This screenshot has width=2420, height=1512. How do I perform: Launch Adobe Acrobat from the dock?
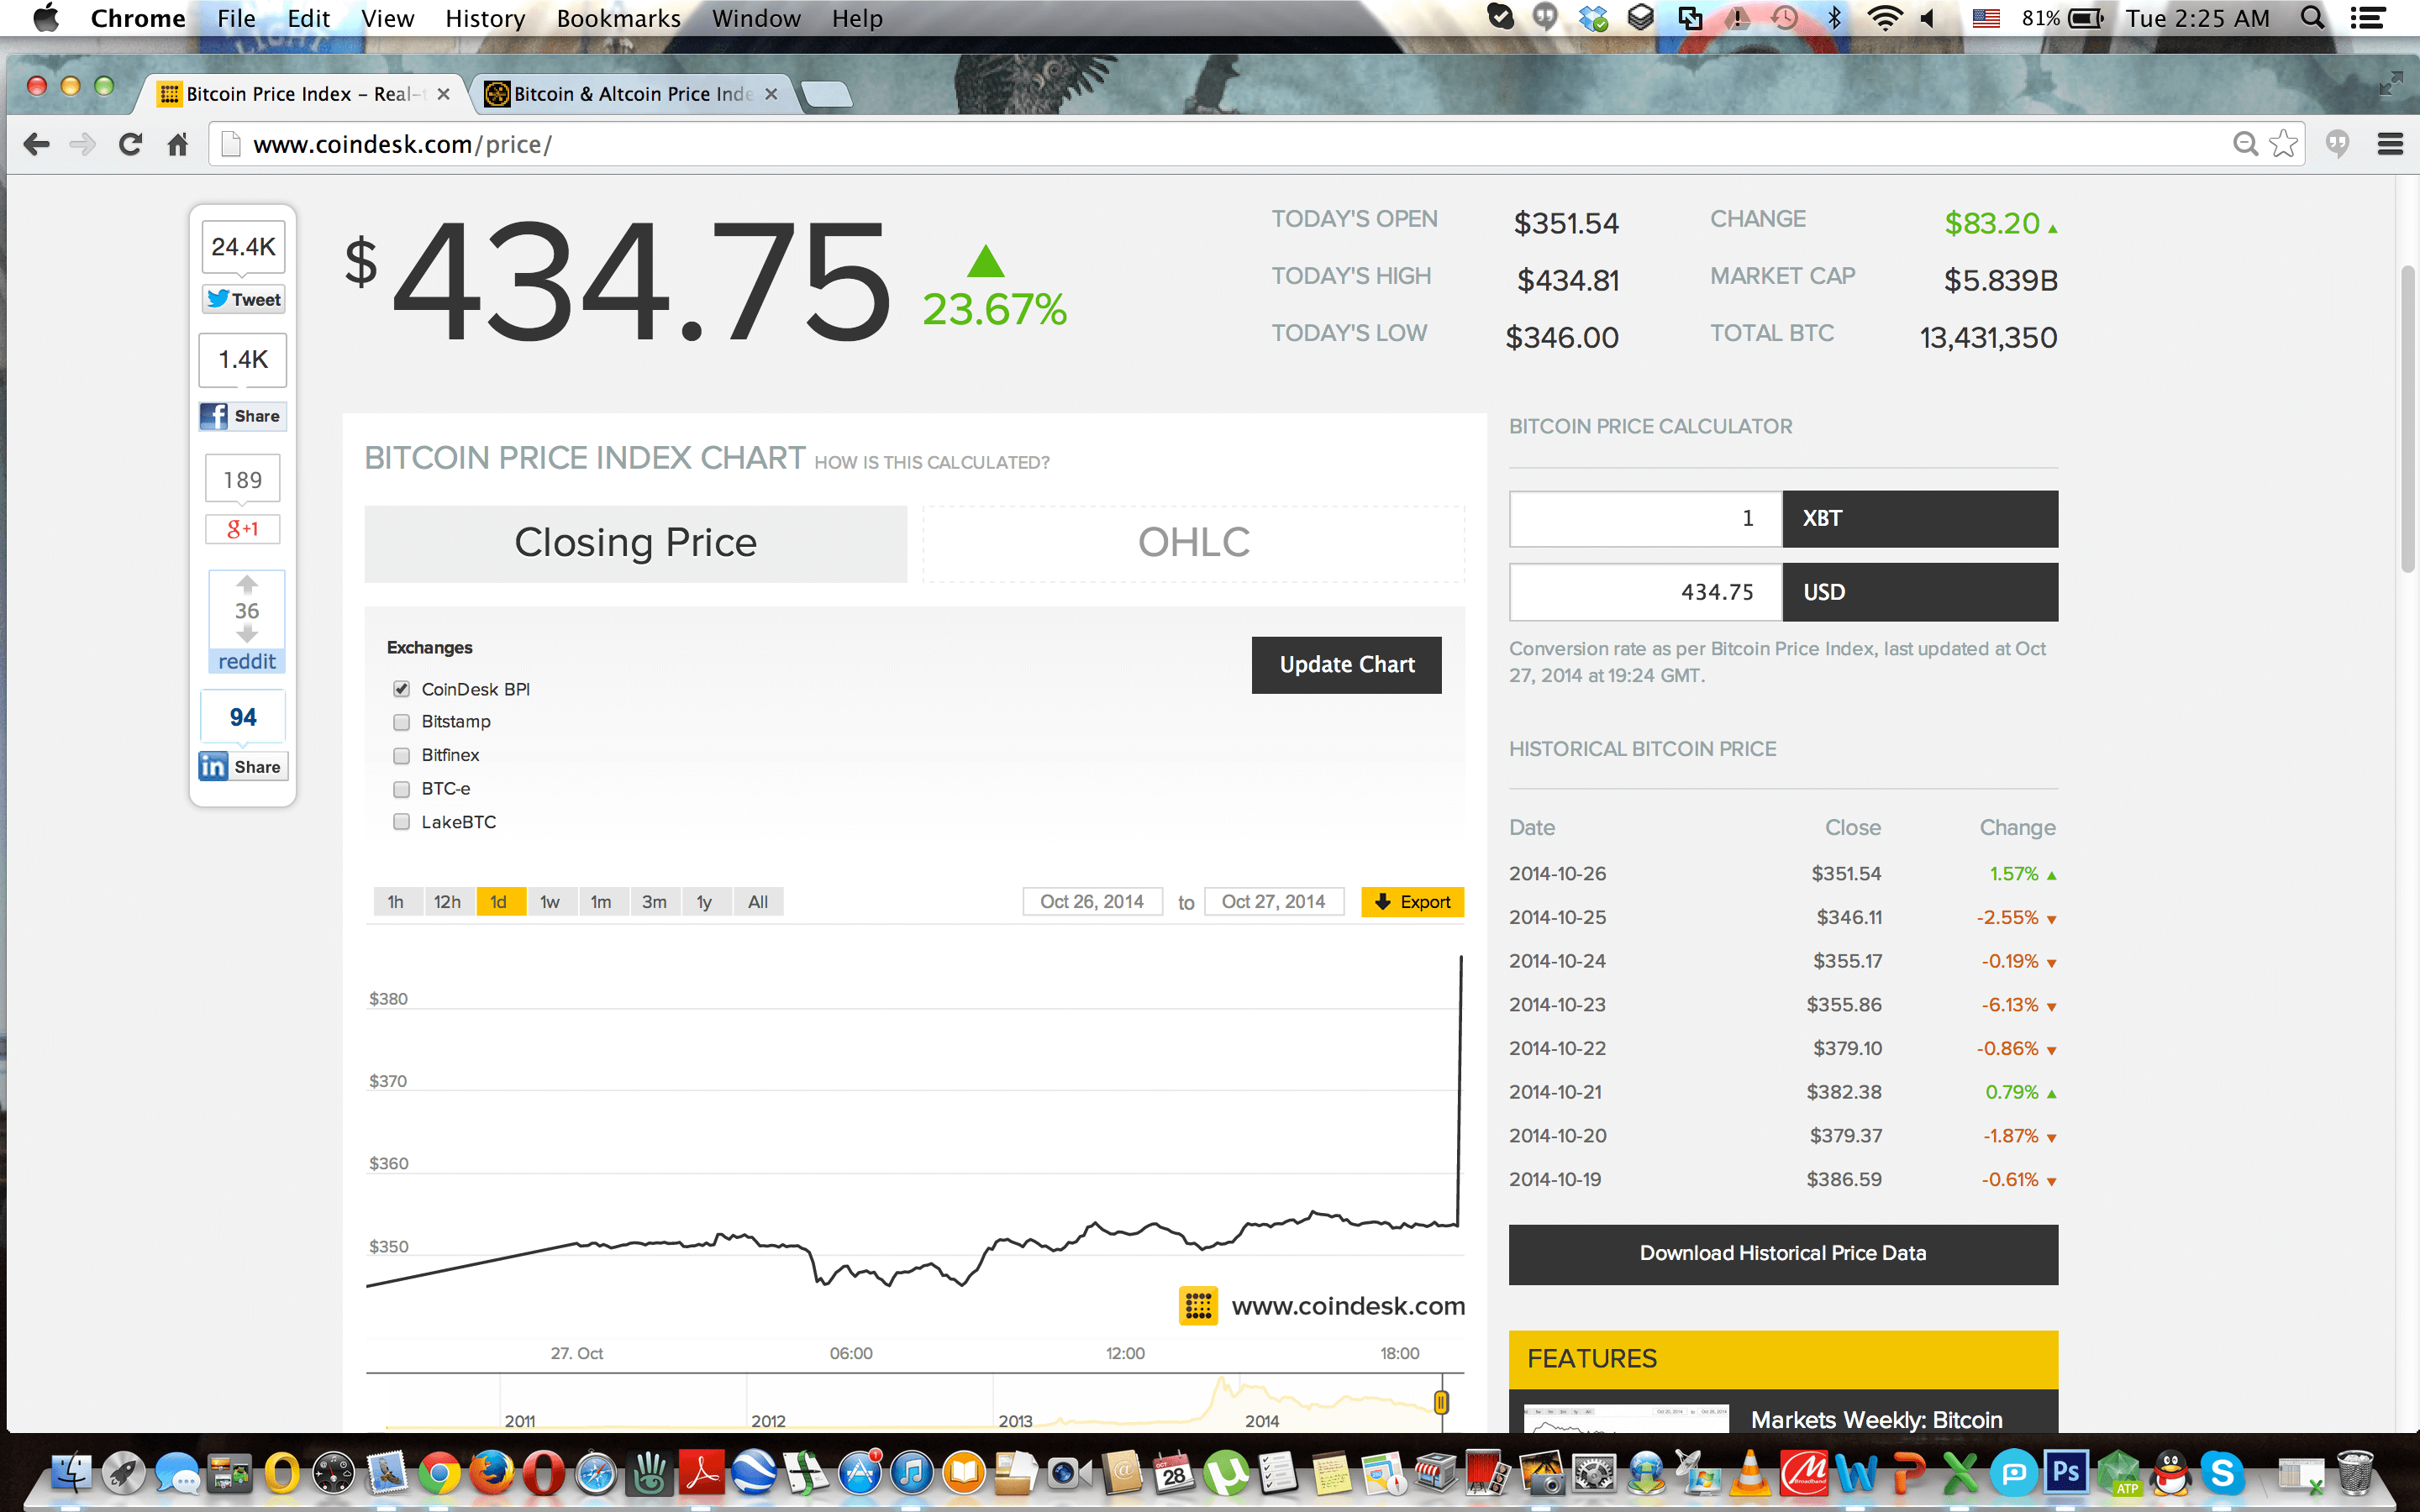(x=702, y=1473)
